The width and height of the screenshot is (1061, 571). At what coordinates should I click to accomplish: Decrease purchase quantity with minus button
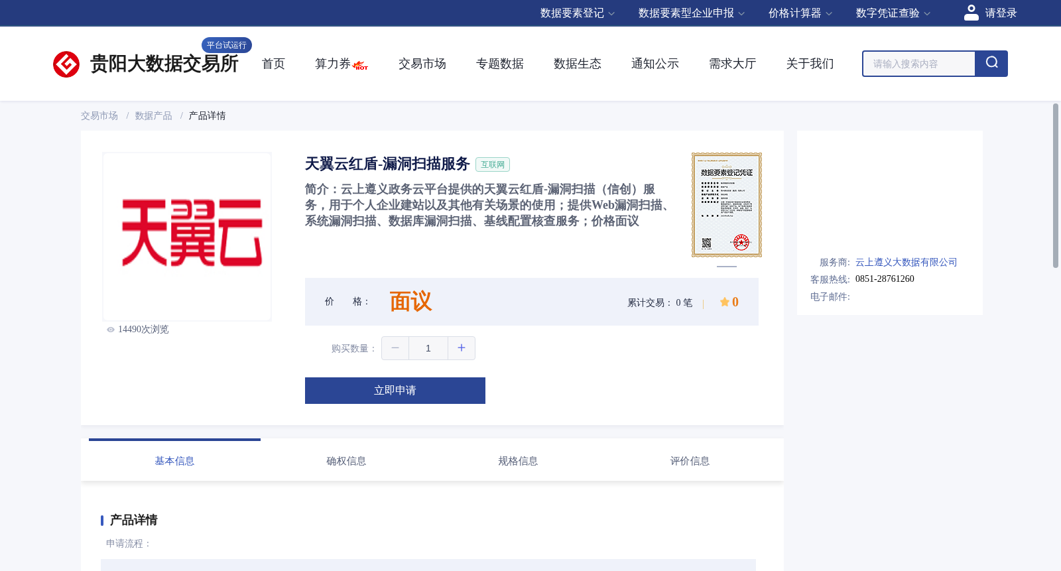pos(395,348)
